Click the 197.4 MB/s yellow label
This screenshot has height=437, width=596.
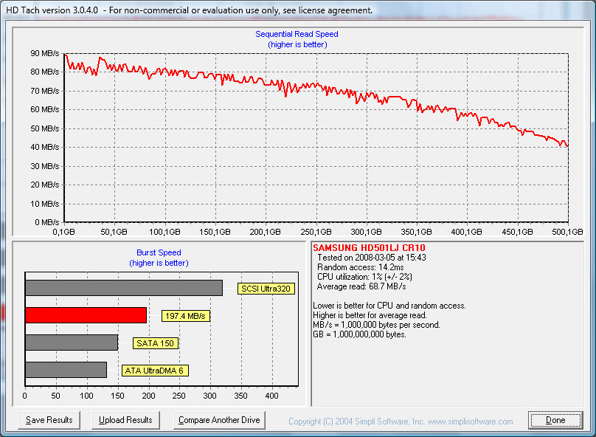pyautogui.click(x=185, y=316)
